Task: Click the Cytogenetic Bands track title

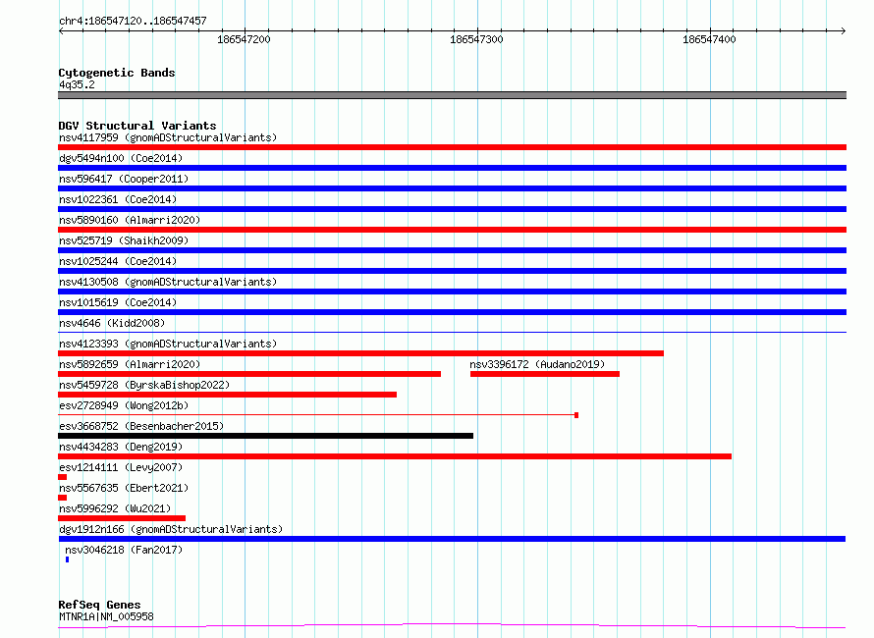Action: pyautogui.click(x=117, y=73)
